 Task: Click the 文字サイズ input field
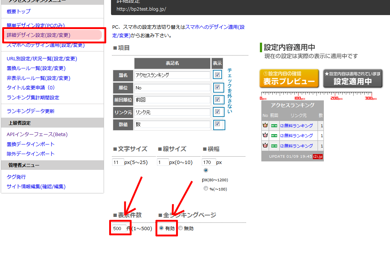pyautogui.click(x=118, y=162)
